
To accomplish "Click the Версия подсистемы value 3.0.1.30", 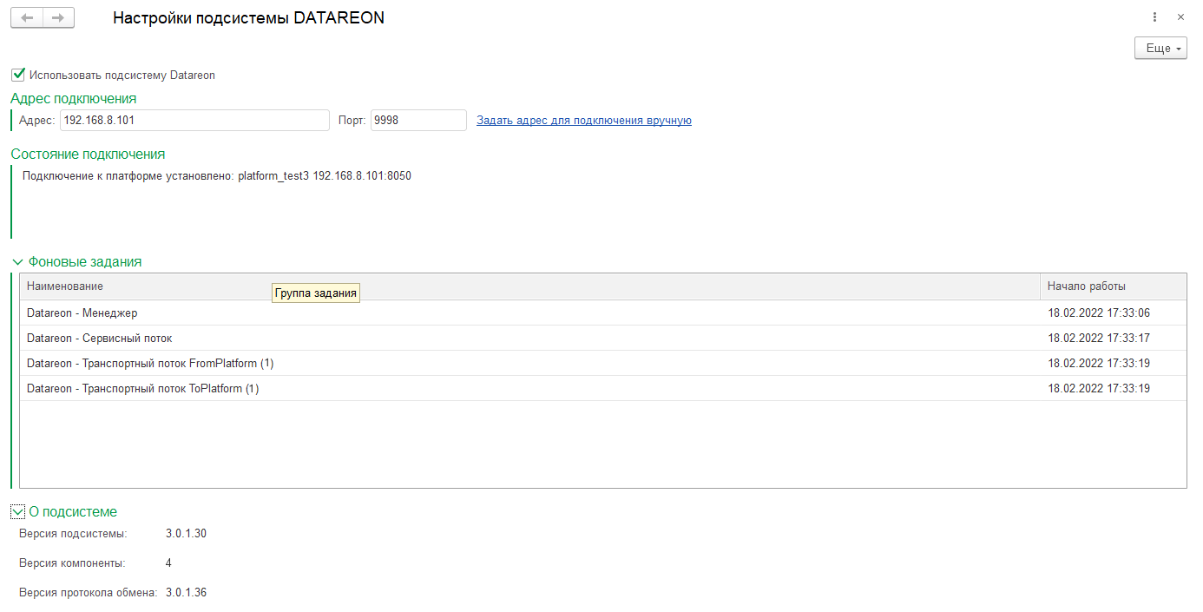I will click(186, 534).
